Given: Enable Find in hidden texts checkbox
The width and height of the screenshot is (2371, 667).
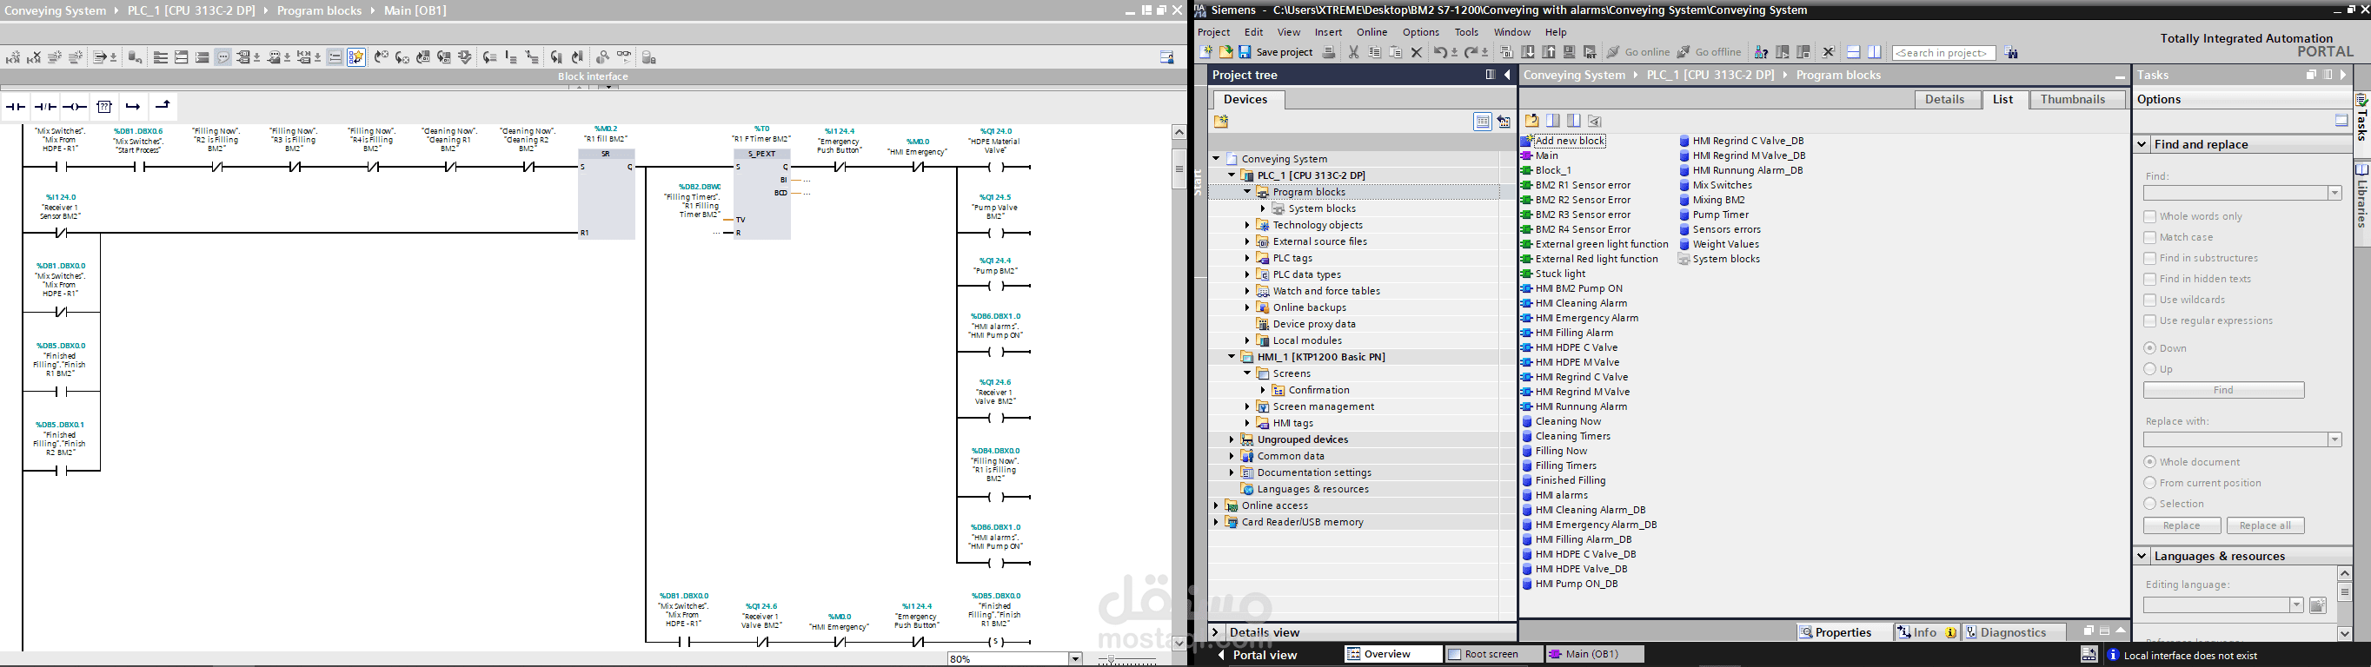Looking at the screenshot, I should tap(2149, 279).
